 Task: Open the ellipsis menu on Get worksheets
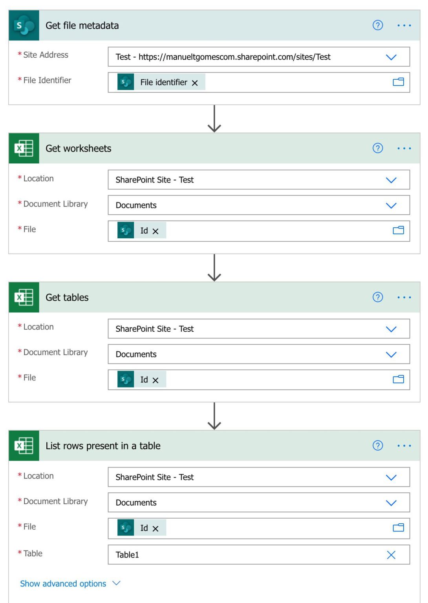[404, 148]
